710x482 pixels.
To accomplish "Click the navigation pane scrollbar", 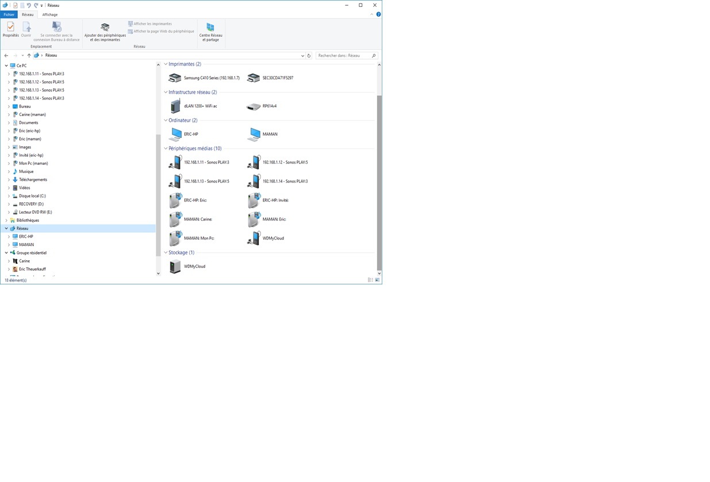I will tap(158, 195).
